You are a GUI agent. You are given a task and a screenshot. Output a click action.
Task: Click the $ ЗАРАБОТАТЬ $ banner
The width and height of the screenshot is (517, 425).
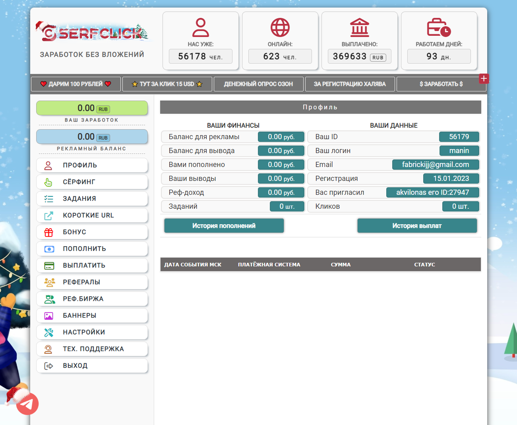pyautogui.click(x=441, y=84)
